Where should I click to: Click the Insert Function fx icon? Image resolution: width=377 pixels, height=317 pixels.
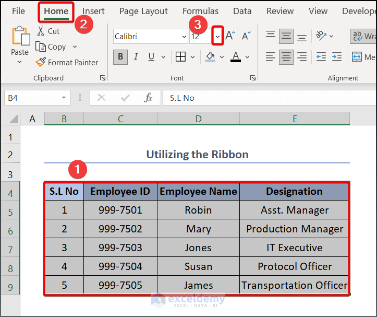pos(148,98)
